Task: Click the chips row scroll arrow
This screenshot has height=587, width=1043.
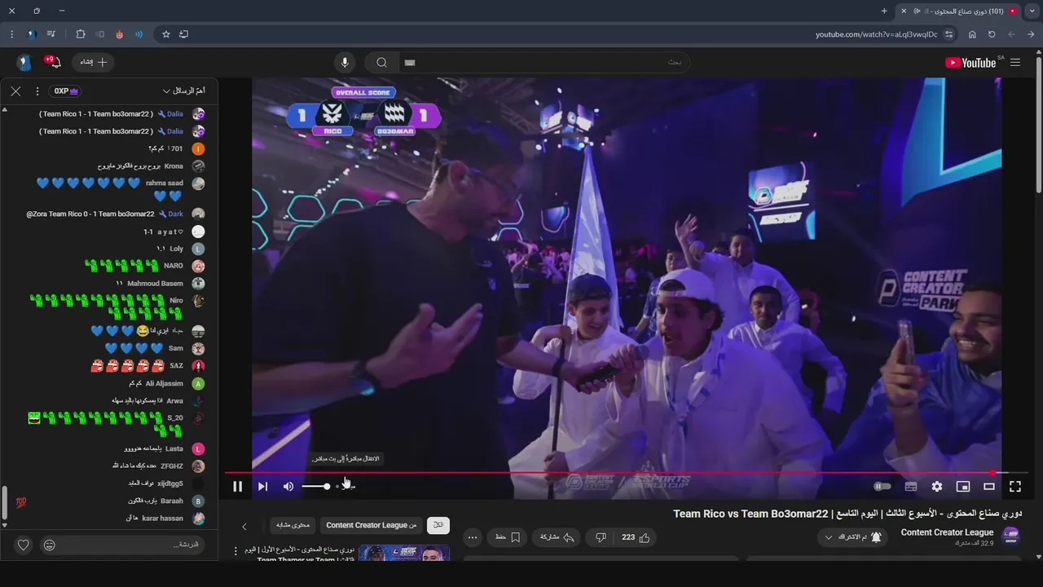Action: coord(244,526)
